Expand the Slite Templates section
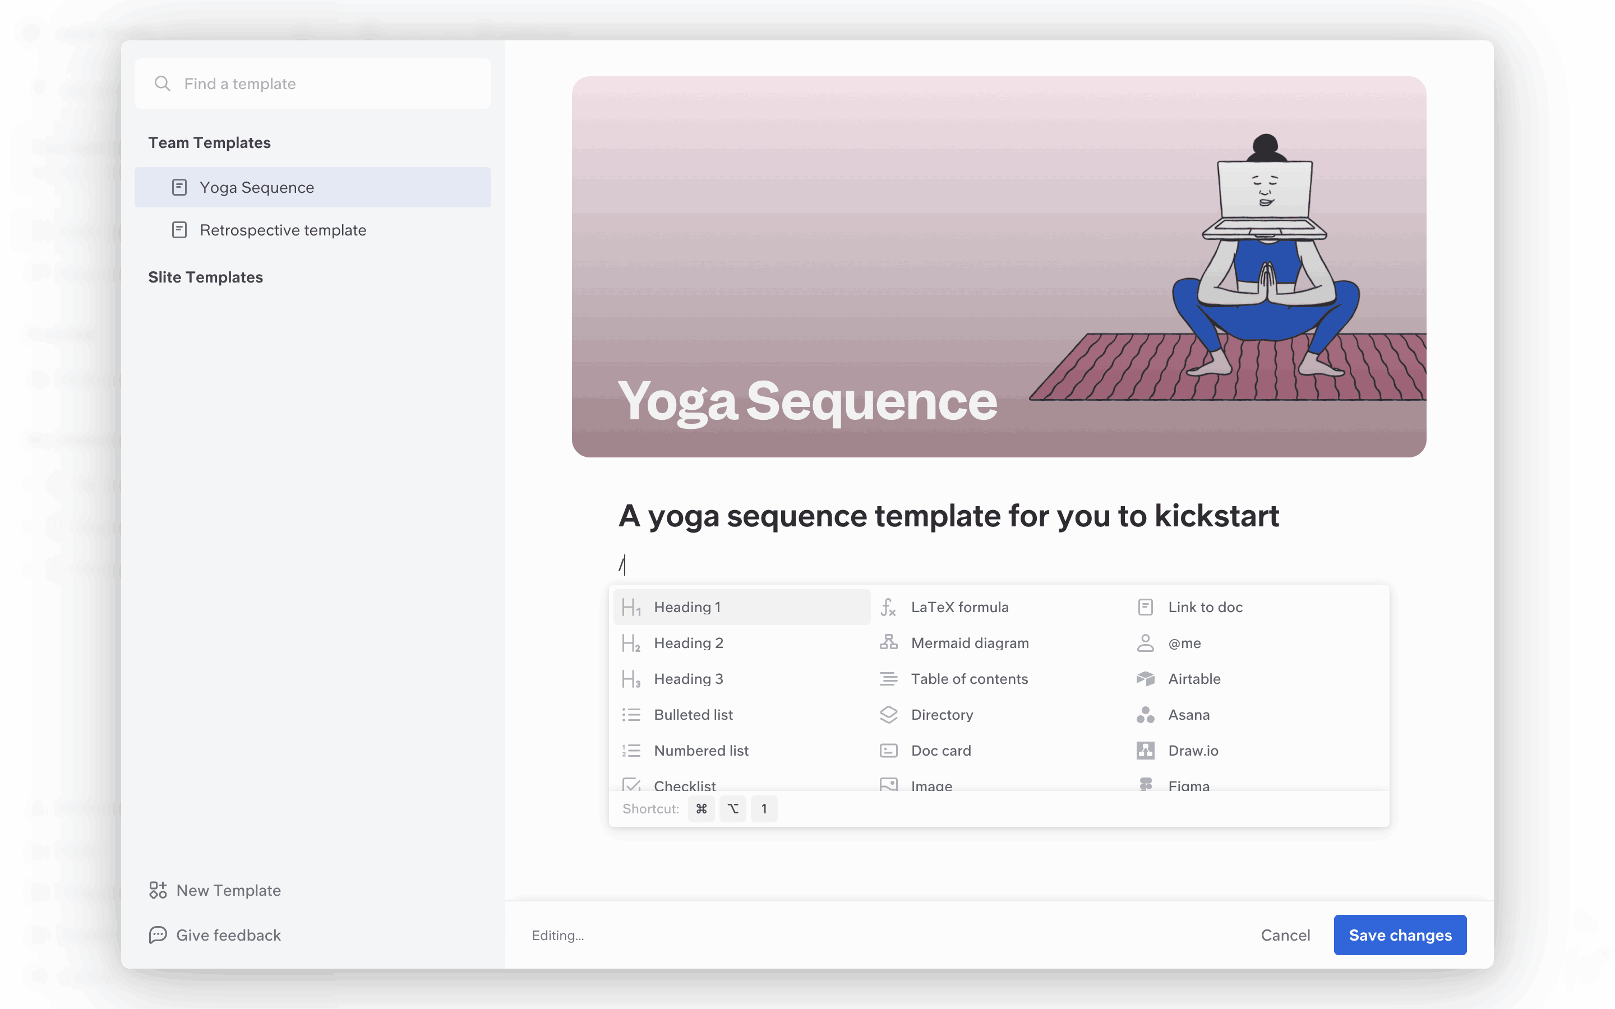Viewport: 1615px width, 1009px height. (206, 277)
